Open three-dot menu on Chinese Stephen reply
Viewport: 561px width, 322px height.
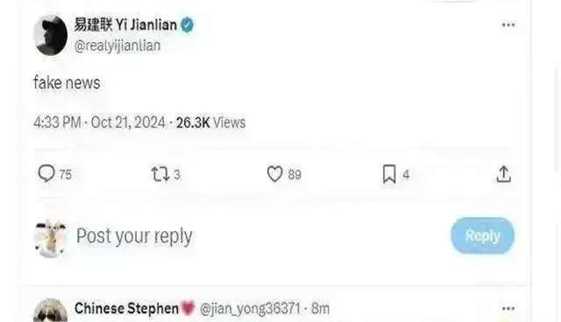click(508, 308)
